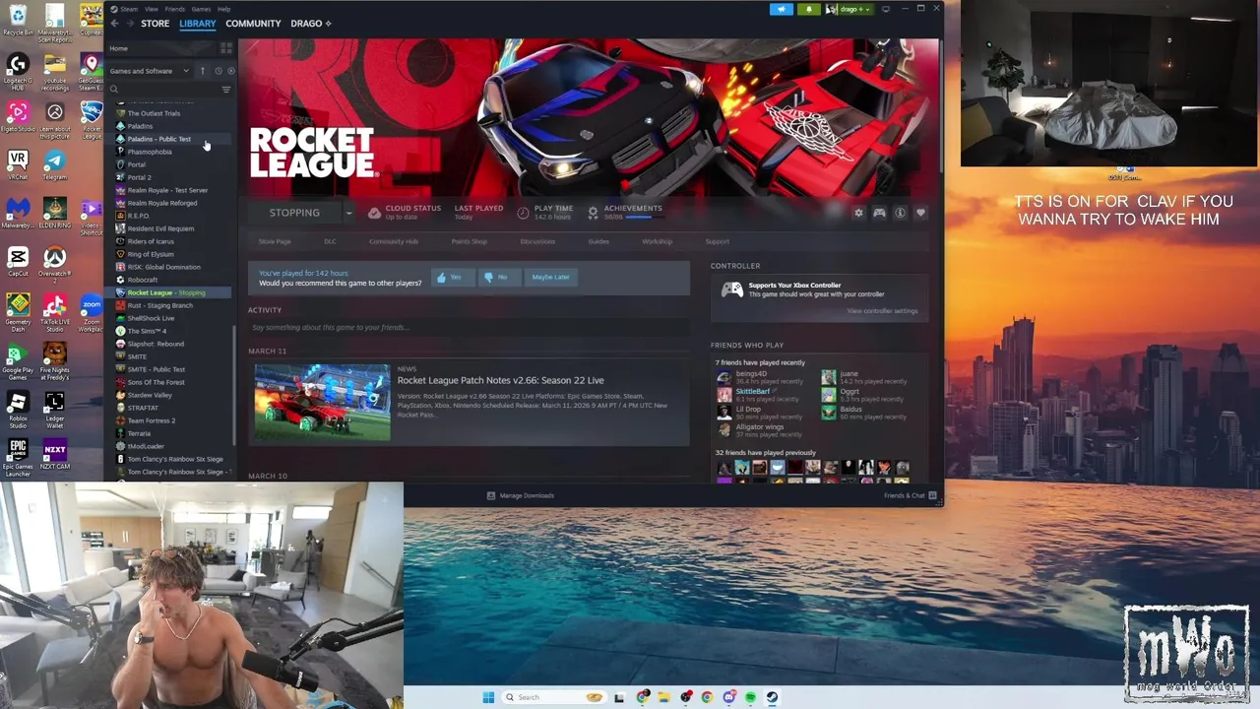
Task: Open the Games menu
Action: (201, 9)
